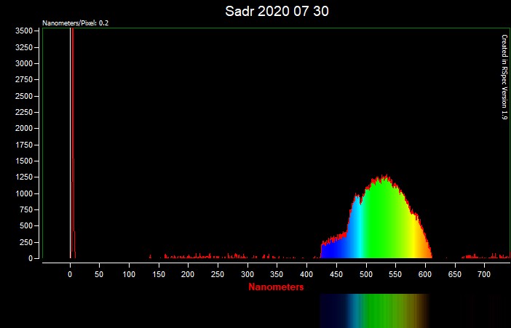Click the chart title 'Sadr 2020 07 30'

click(x=278, y=12)
